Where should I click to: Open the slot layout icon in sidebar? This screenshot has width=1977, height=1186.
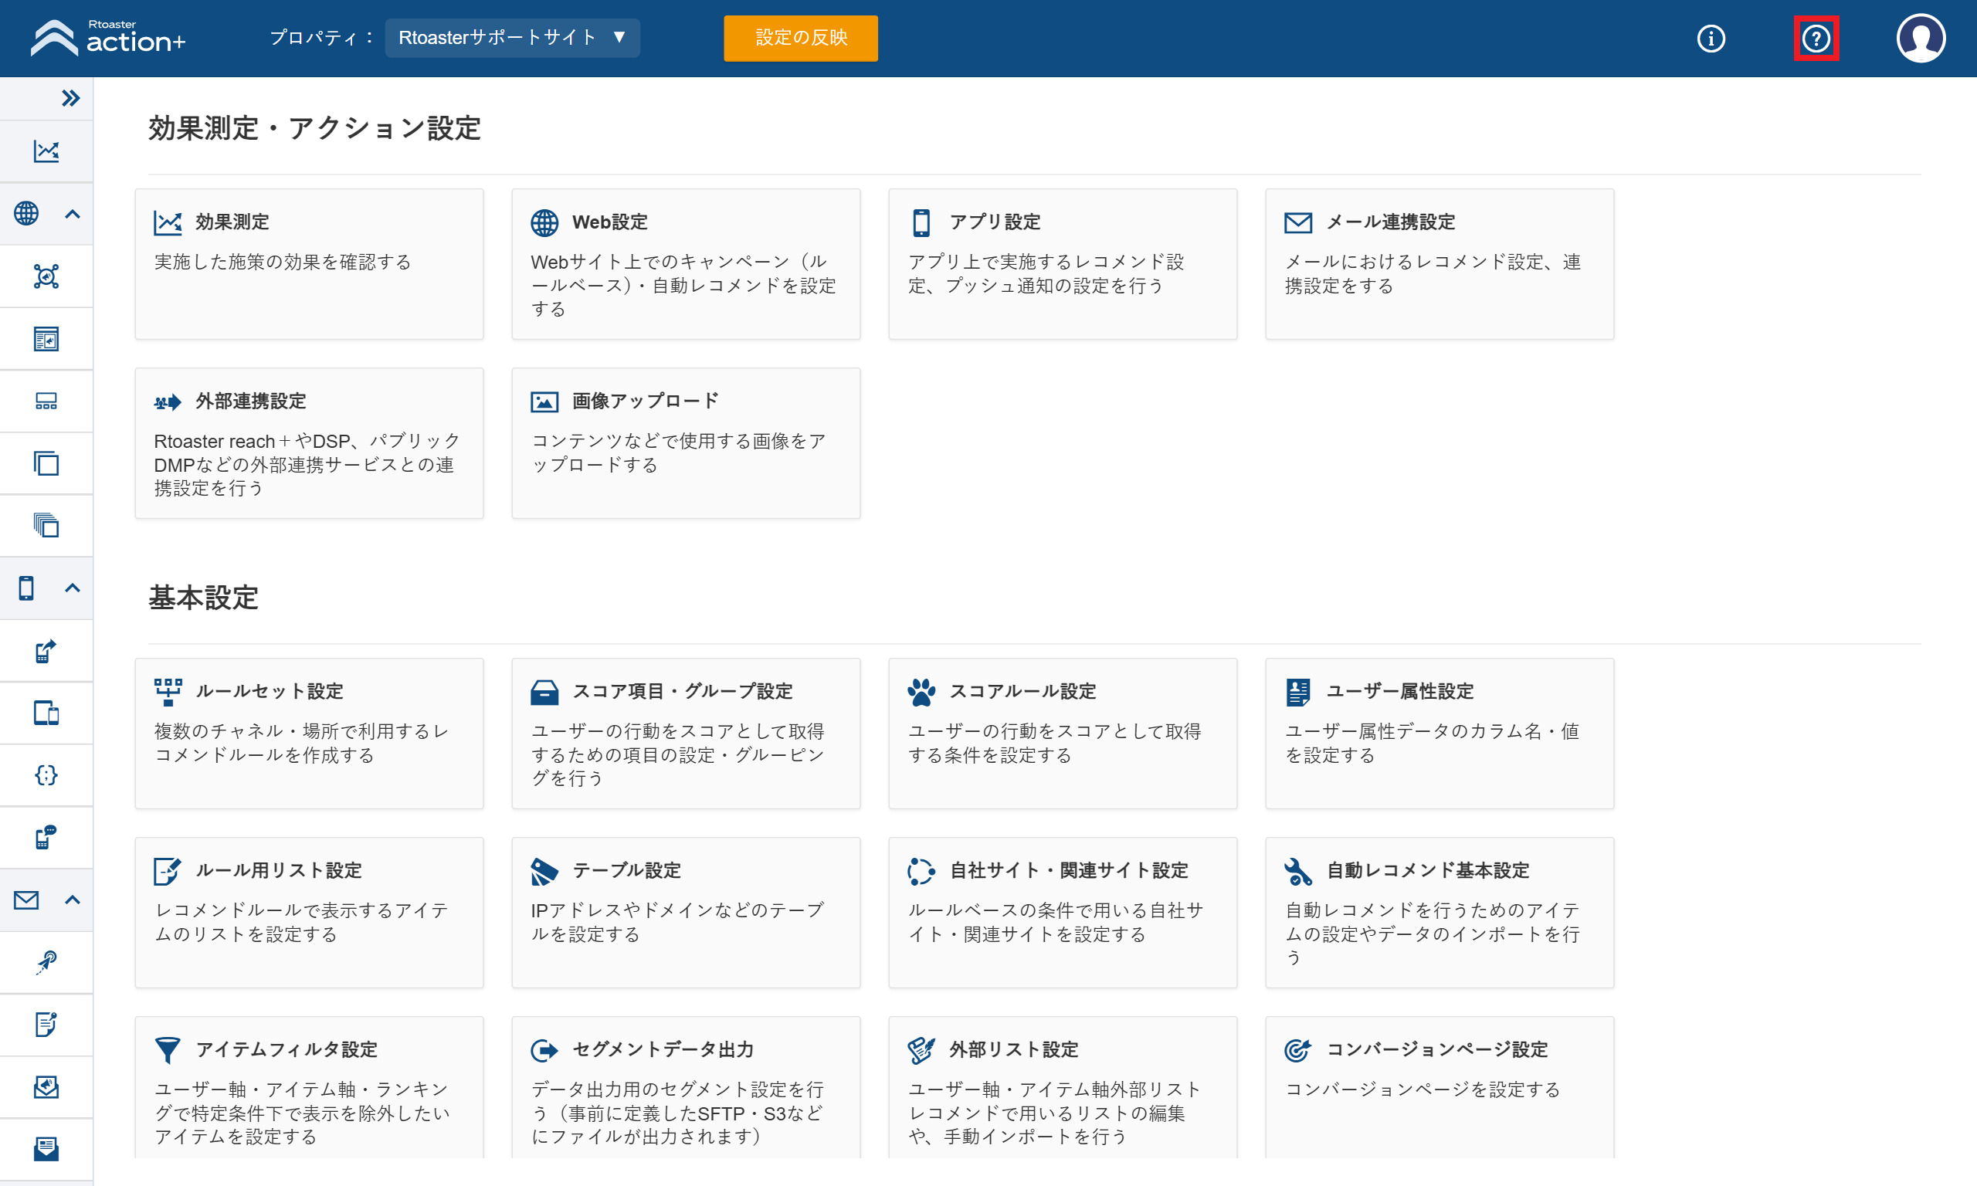pyautogui.click(x=46, y=402)
